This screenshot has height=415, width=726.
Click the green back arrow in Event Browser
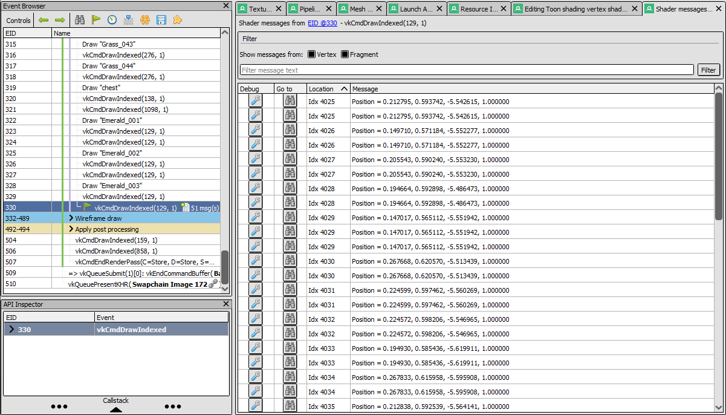pos(44,20)
